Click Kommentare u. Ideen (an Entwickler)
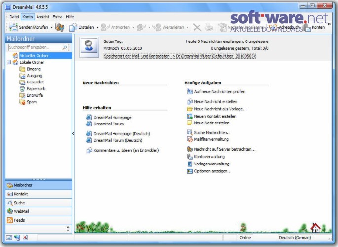 [x=126, y=150]
